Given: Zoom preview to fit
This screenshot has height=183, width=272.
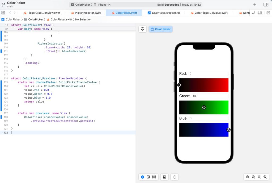Looking at the screenshot, I should point(259,177).
